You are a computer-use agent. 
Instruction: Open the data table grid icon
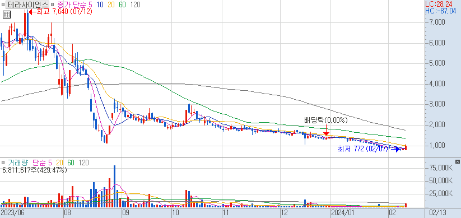tap(7, 14)
